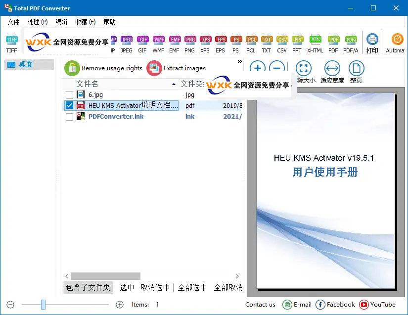Open the 收藏 (F) menu
Image resolution: width=408 pixels, height=315 pixels.
85,22
